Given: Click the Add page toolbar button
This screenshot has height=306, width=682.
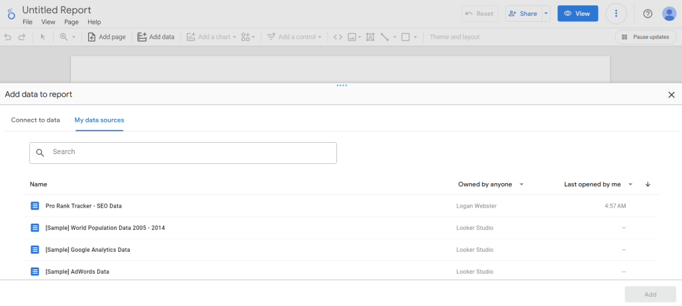Looking at the screenshot, I should [x=107, y=37].
